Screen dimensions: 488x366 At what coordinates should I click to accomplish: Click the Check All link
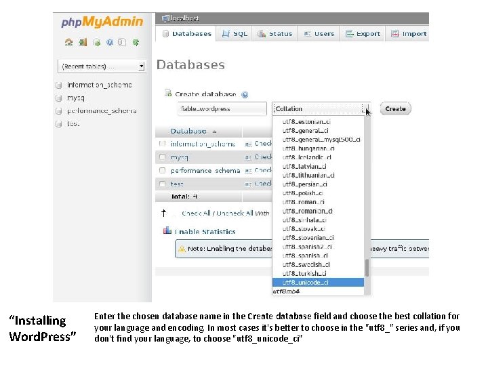(x=196, y=213)
